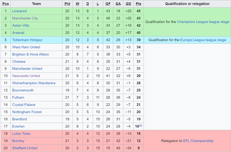Image resolution: width=231 pixels, height=152 pixels.
Task: Open Champions League league stage link
Action: coord(203,22)
